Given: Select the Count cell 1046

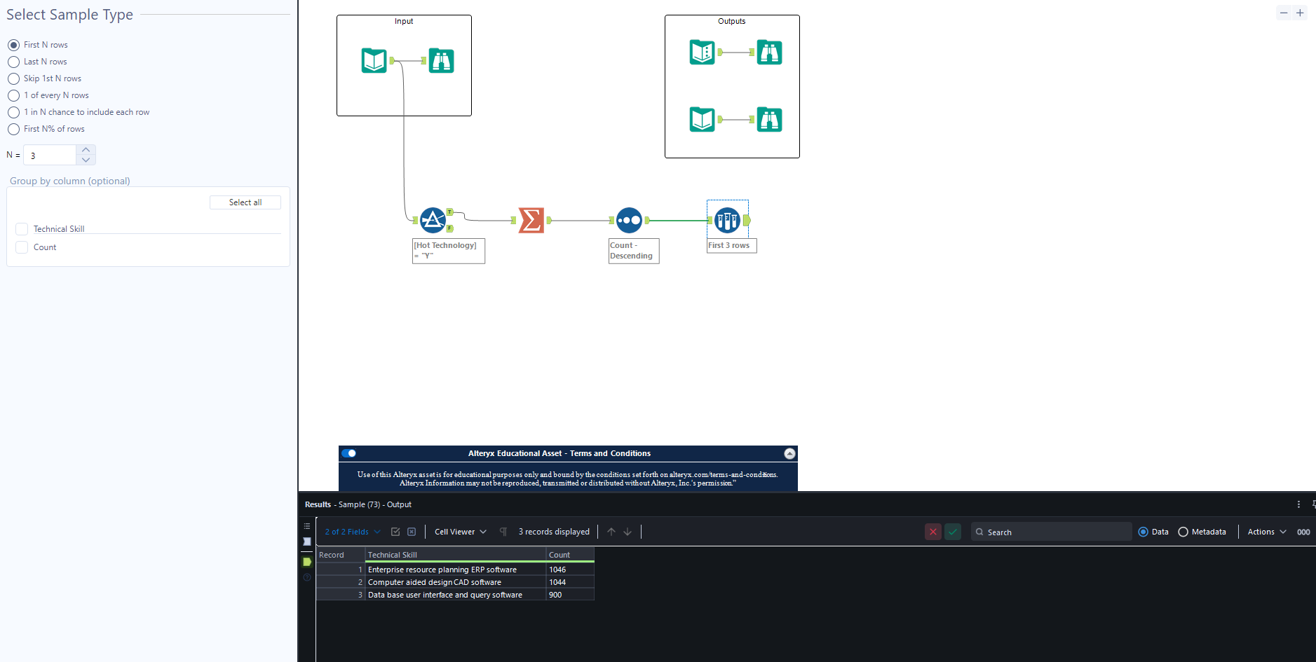Looking at the screenshot, I should coord(570,570).
